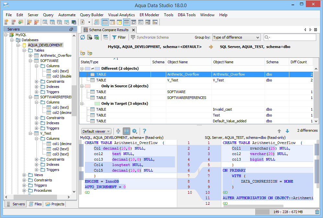Open the ER Modeler menu
323x218 pixels.
coord(149,15)
